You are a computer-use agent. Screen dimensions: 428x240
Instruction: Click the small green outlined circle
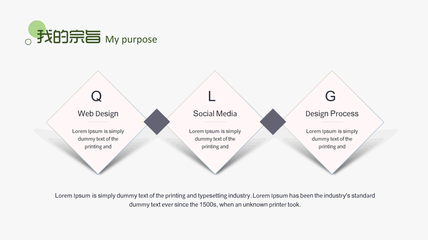pos(28,42)
